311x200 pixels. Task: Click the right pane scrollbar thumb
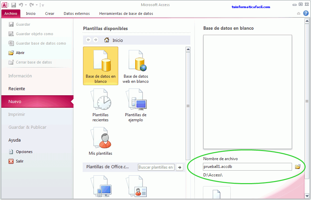(307, 101)
